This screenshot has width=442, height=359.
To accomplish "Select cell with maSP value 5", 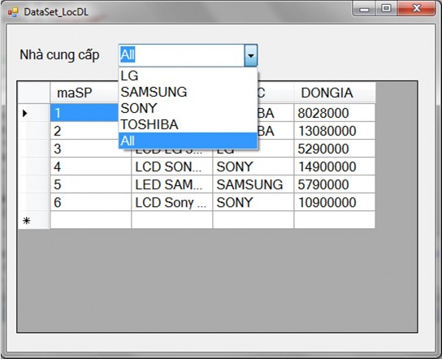I will click(90, 184).
